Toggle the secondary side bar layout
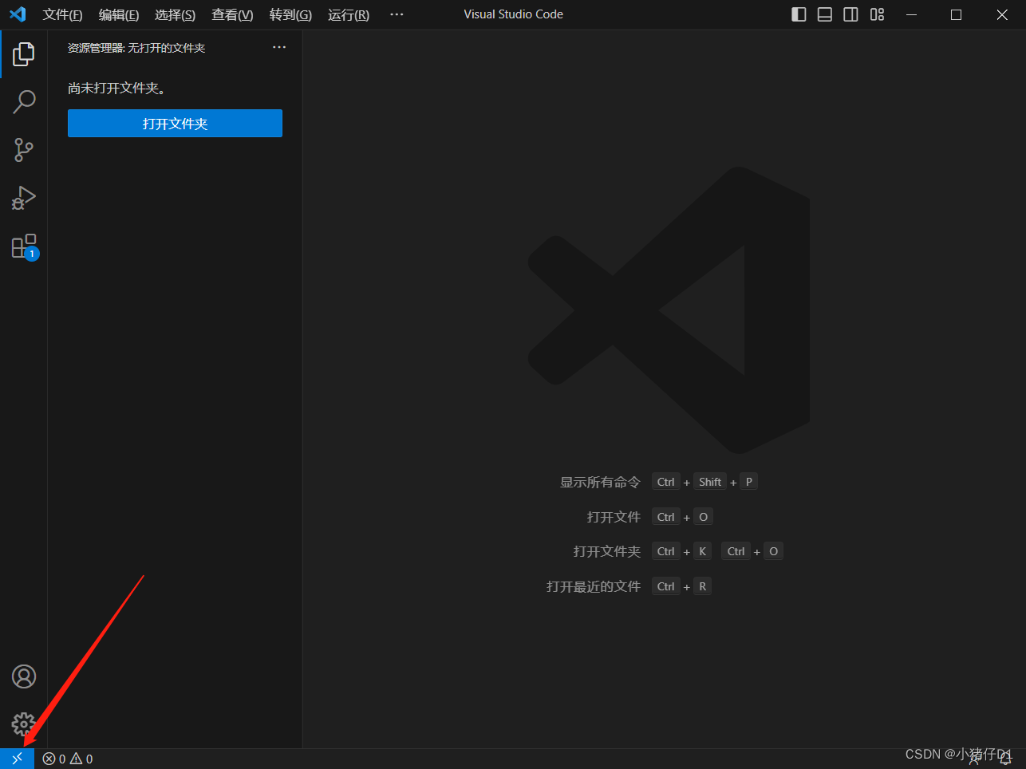The width and height of the screenshot is (1026, 769). click(851, 14)
